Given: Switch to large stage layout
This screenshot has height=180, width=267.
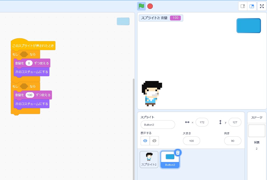Looking at the screenshot, I should point(252,6).
